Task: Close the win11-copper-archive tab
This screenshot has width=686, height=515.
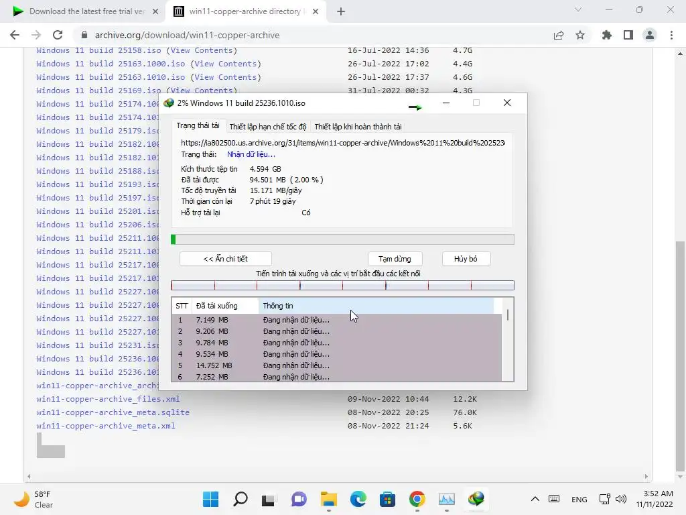Action: click(316, 11)
